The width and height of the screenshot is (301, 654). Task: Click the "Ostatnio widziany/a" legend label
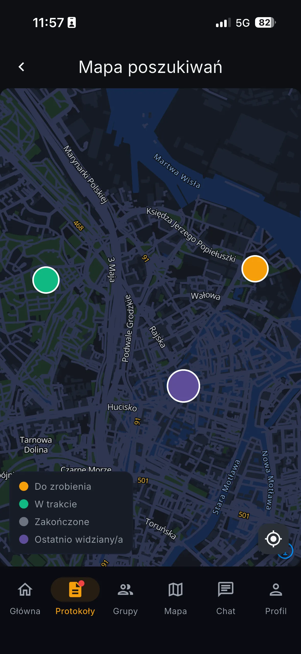[x=79, y=539]
